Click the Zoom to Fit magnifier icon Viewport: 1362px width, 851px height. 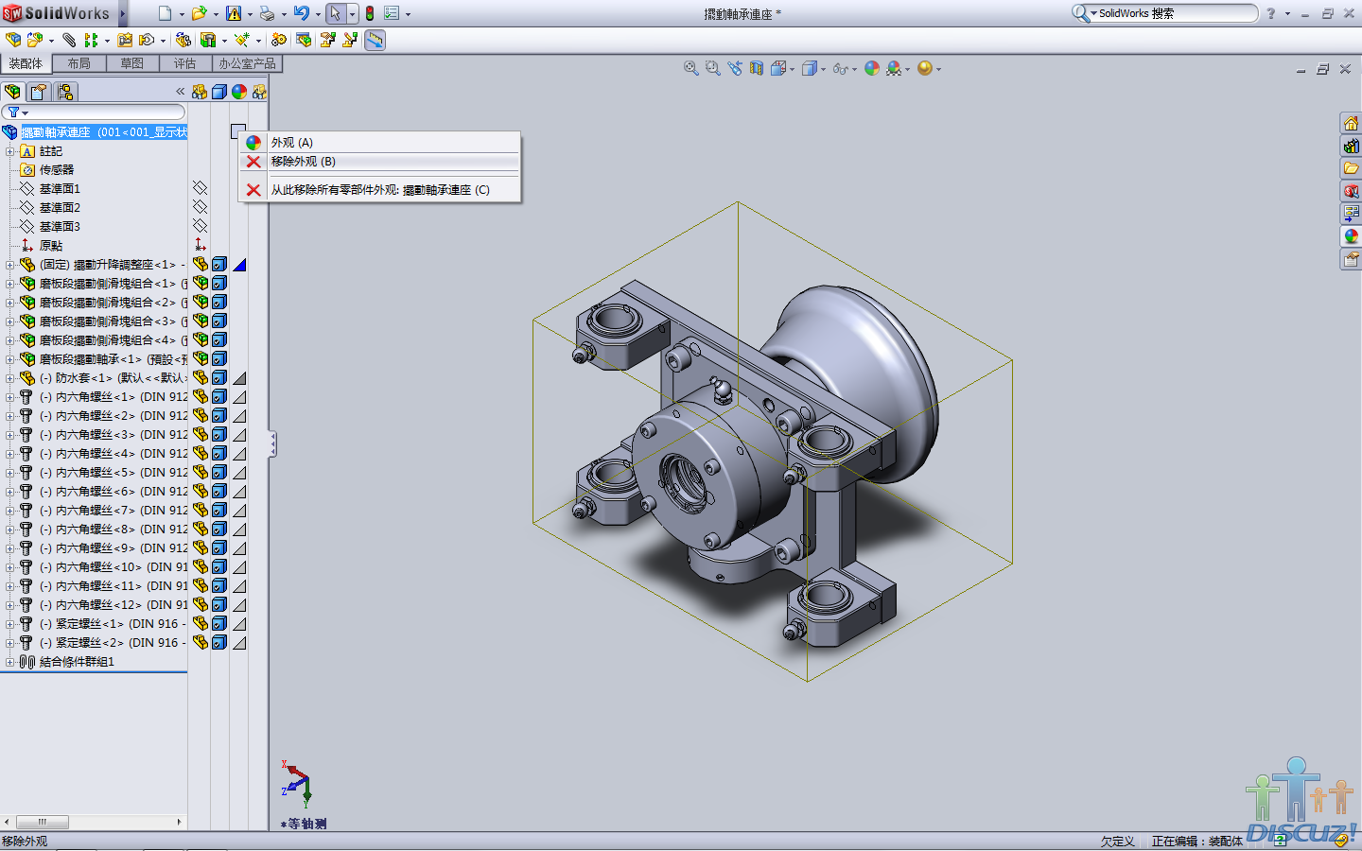pyautogui.click(x=691, y=68)
